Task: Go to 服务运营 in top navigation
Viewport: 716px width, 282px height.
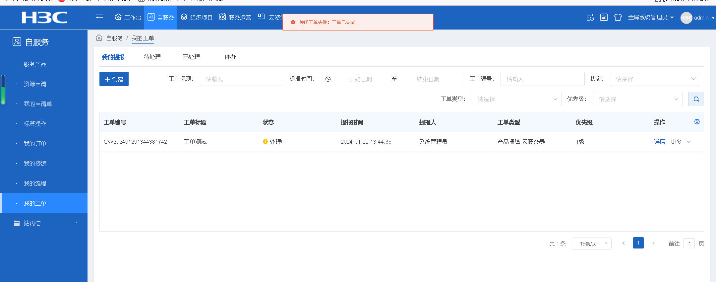Action: tap(235, 18)
